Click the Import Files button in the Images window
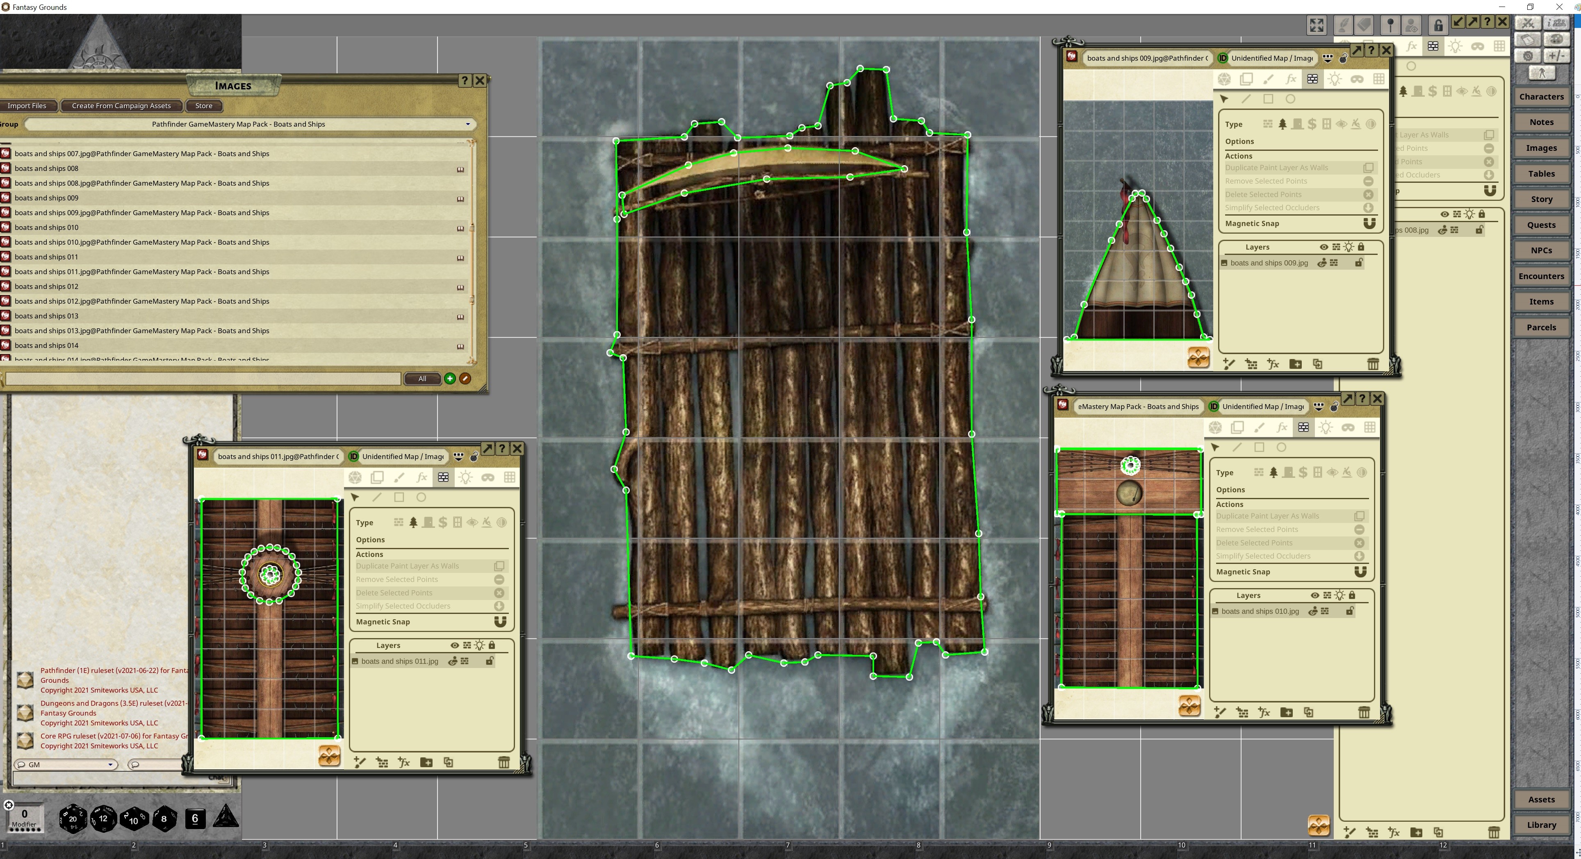 point(27,106)
